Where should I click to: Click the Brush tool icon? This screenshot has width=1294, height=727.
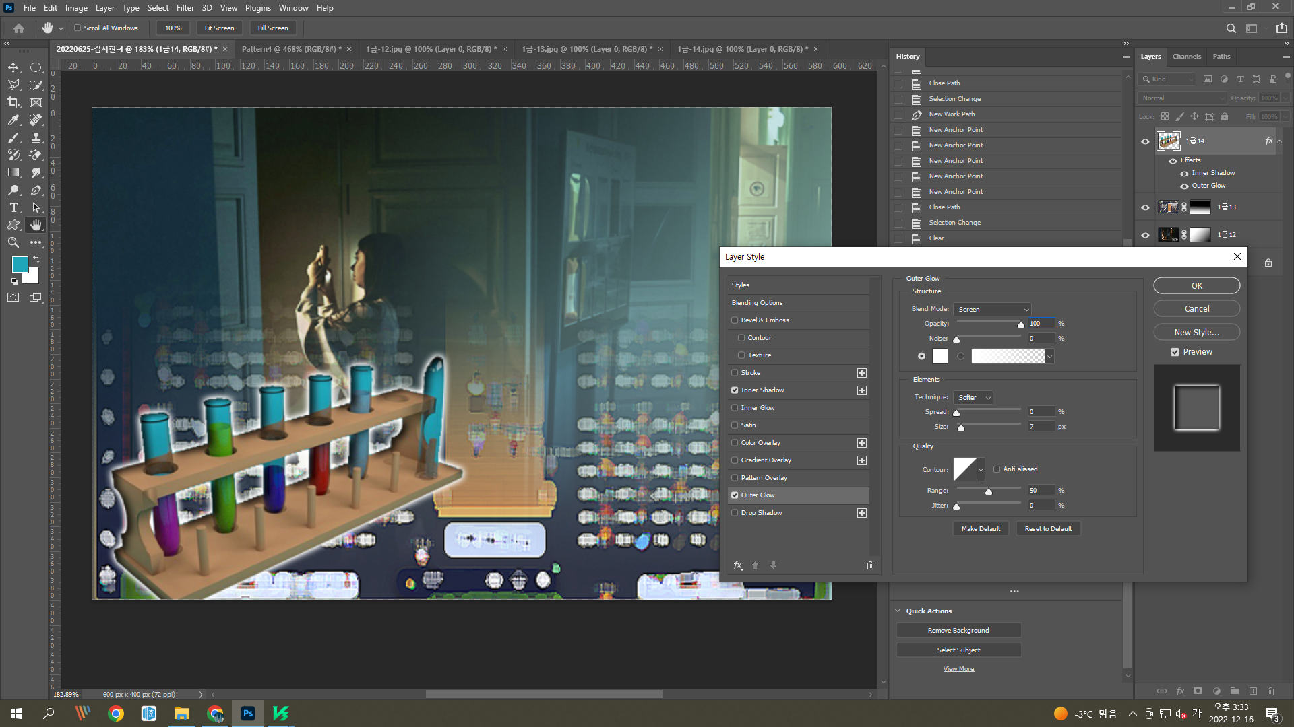13,137
